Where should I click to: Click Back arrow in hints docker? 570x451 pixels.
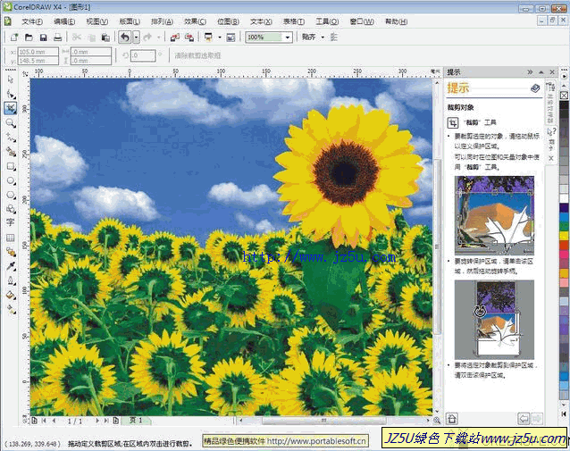(x=524, y=419)
